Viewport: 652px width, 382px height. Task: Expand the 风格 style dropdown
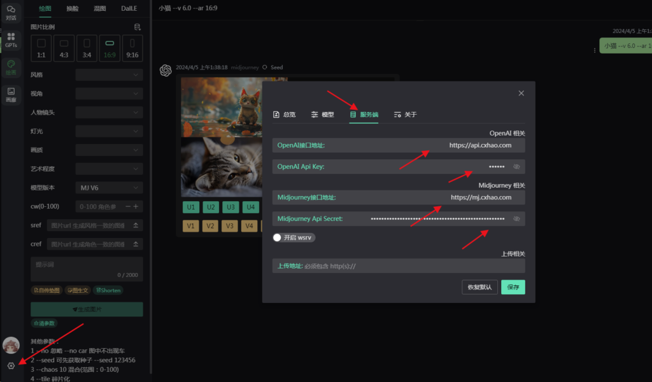109,75
